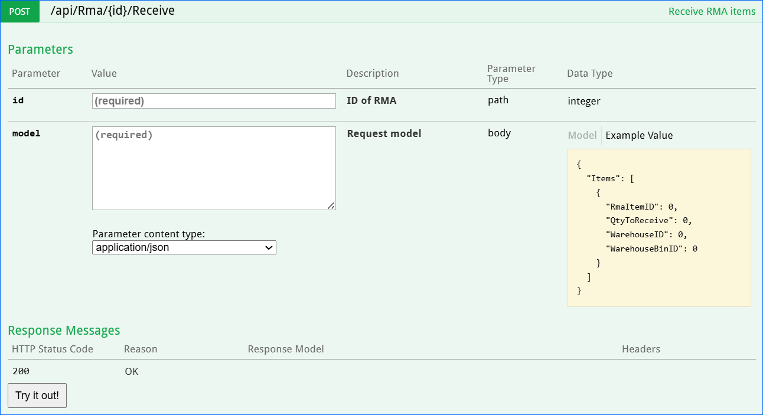
Task: Click the 'model' parameter name
Action: tap(27, 133)
